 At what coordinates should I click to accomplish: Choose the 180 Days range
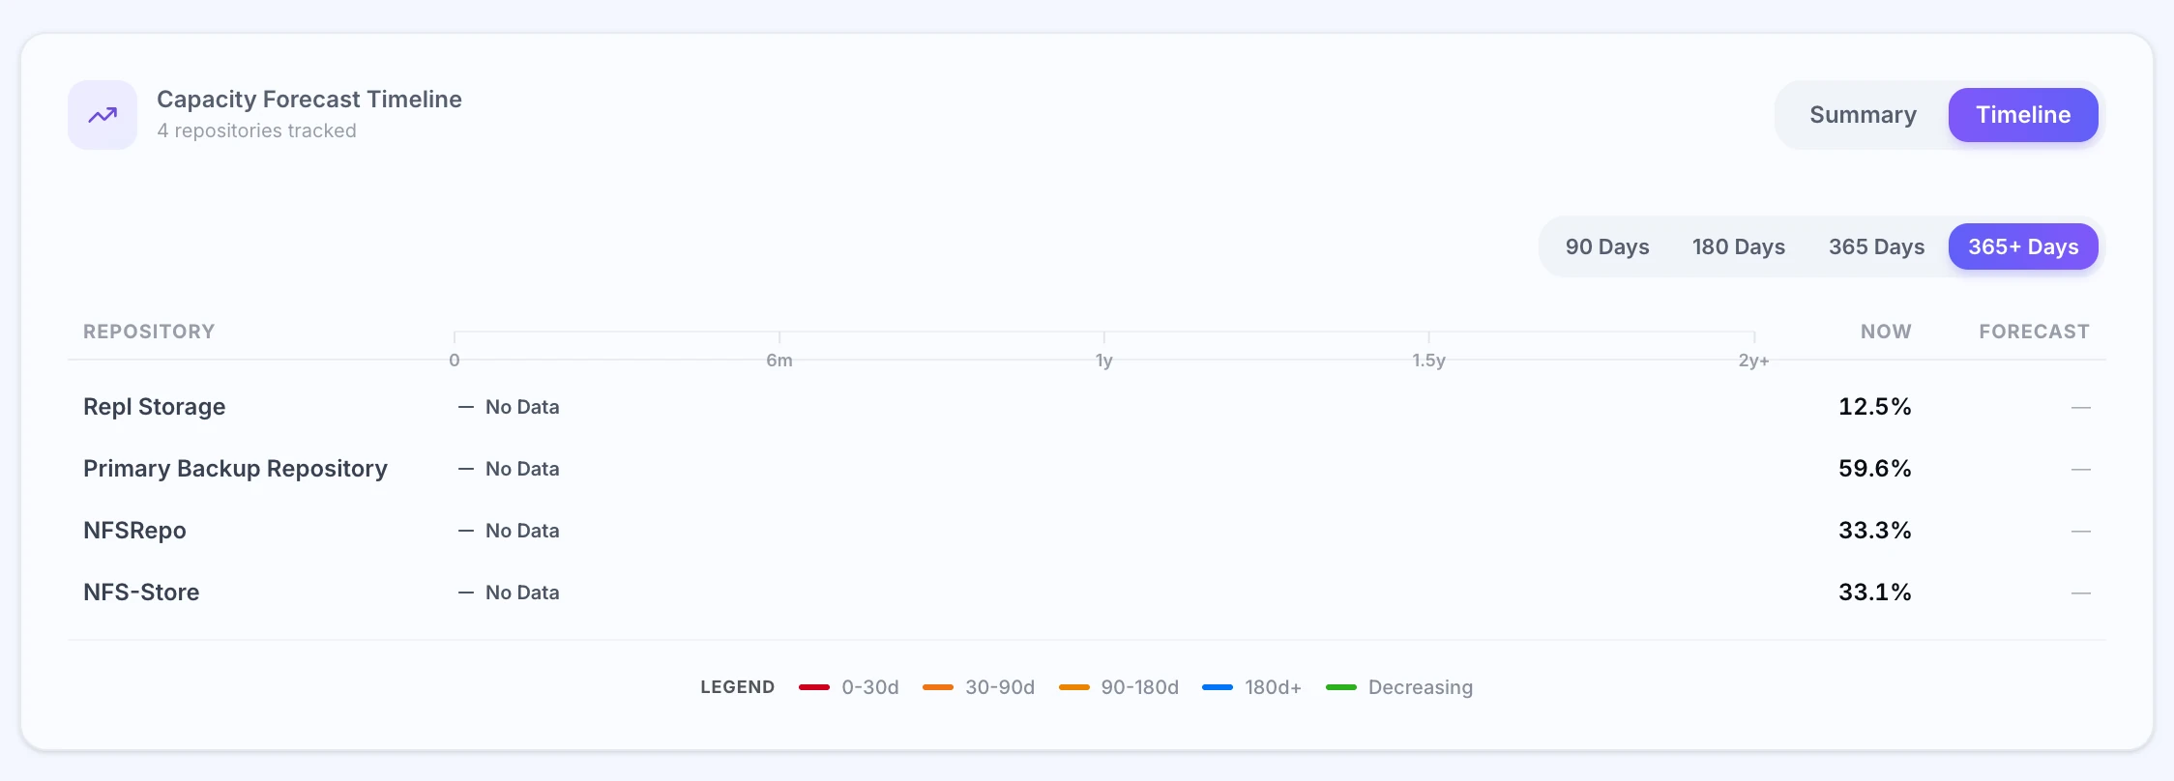(x=1739, y=246)
